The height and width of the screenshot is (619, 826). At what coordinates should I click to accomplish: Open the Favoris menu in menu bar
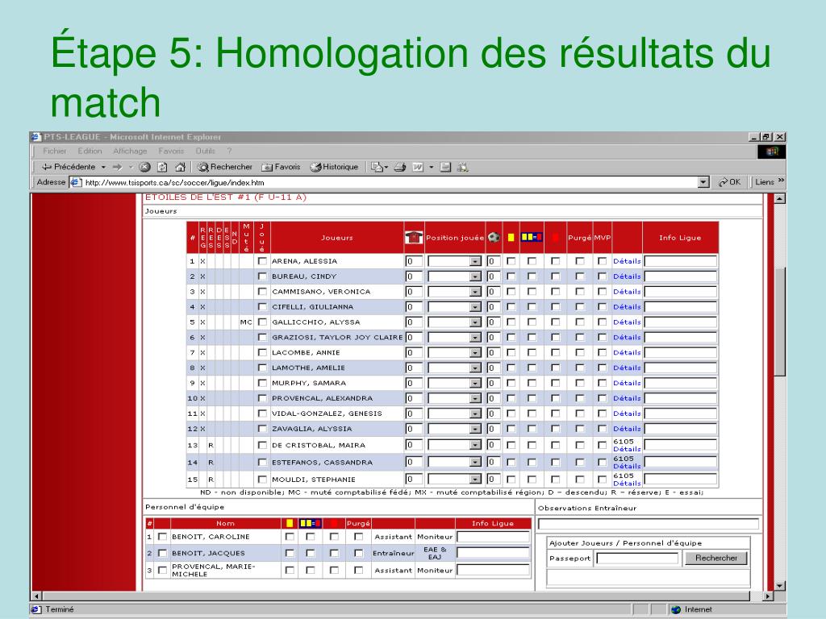171,151
